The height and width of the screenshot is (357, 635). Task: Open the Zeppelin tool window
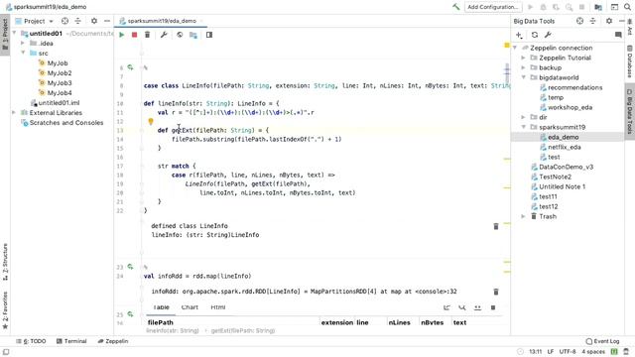(x=113, y=341)
